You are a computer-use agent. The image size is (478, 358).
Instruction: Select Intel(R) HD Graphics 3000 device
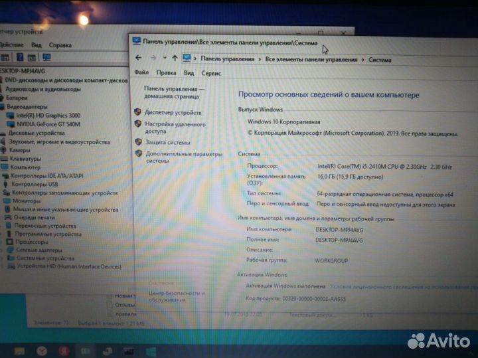(x=48, y=116)
